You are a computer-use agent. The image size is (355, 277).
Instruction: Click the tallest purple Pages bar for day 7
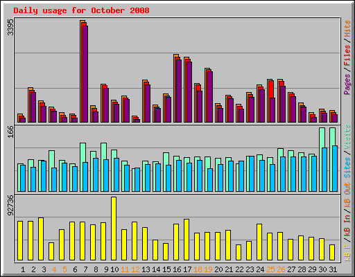coord(85,74)
